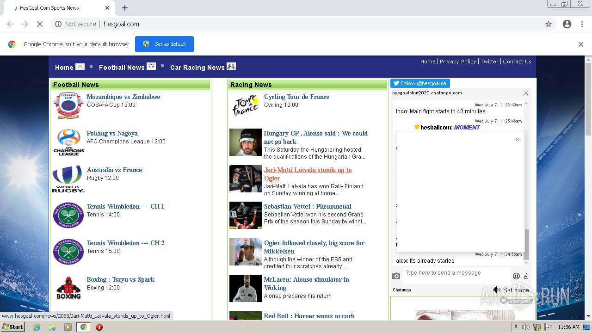The image size is (592, 333).
Task: Open Chrome from the taskbar
Action: [x=83, y=327]
